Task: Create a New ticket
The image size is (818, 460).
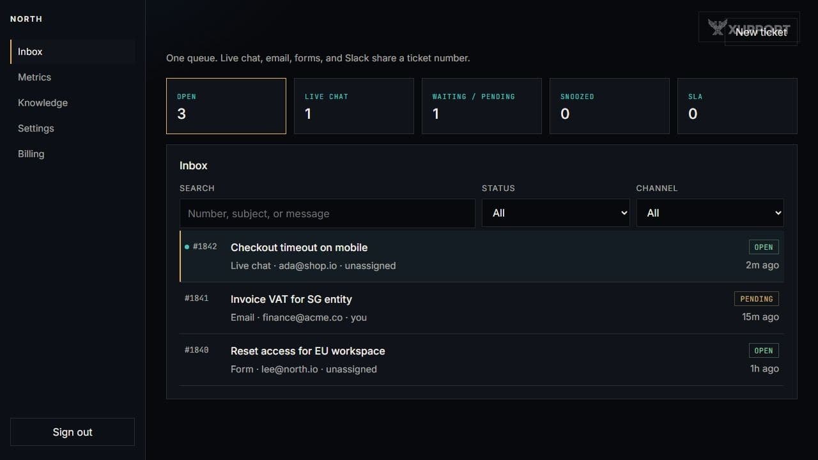Action: tap(761, 32)
